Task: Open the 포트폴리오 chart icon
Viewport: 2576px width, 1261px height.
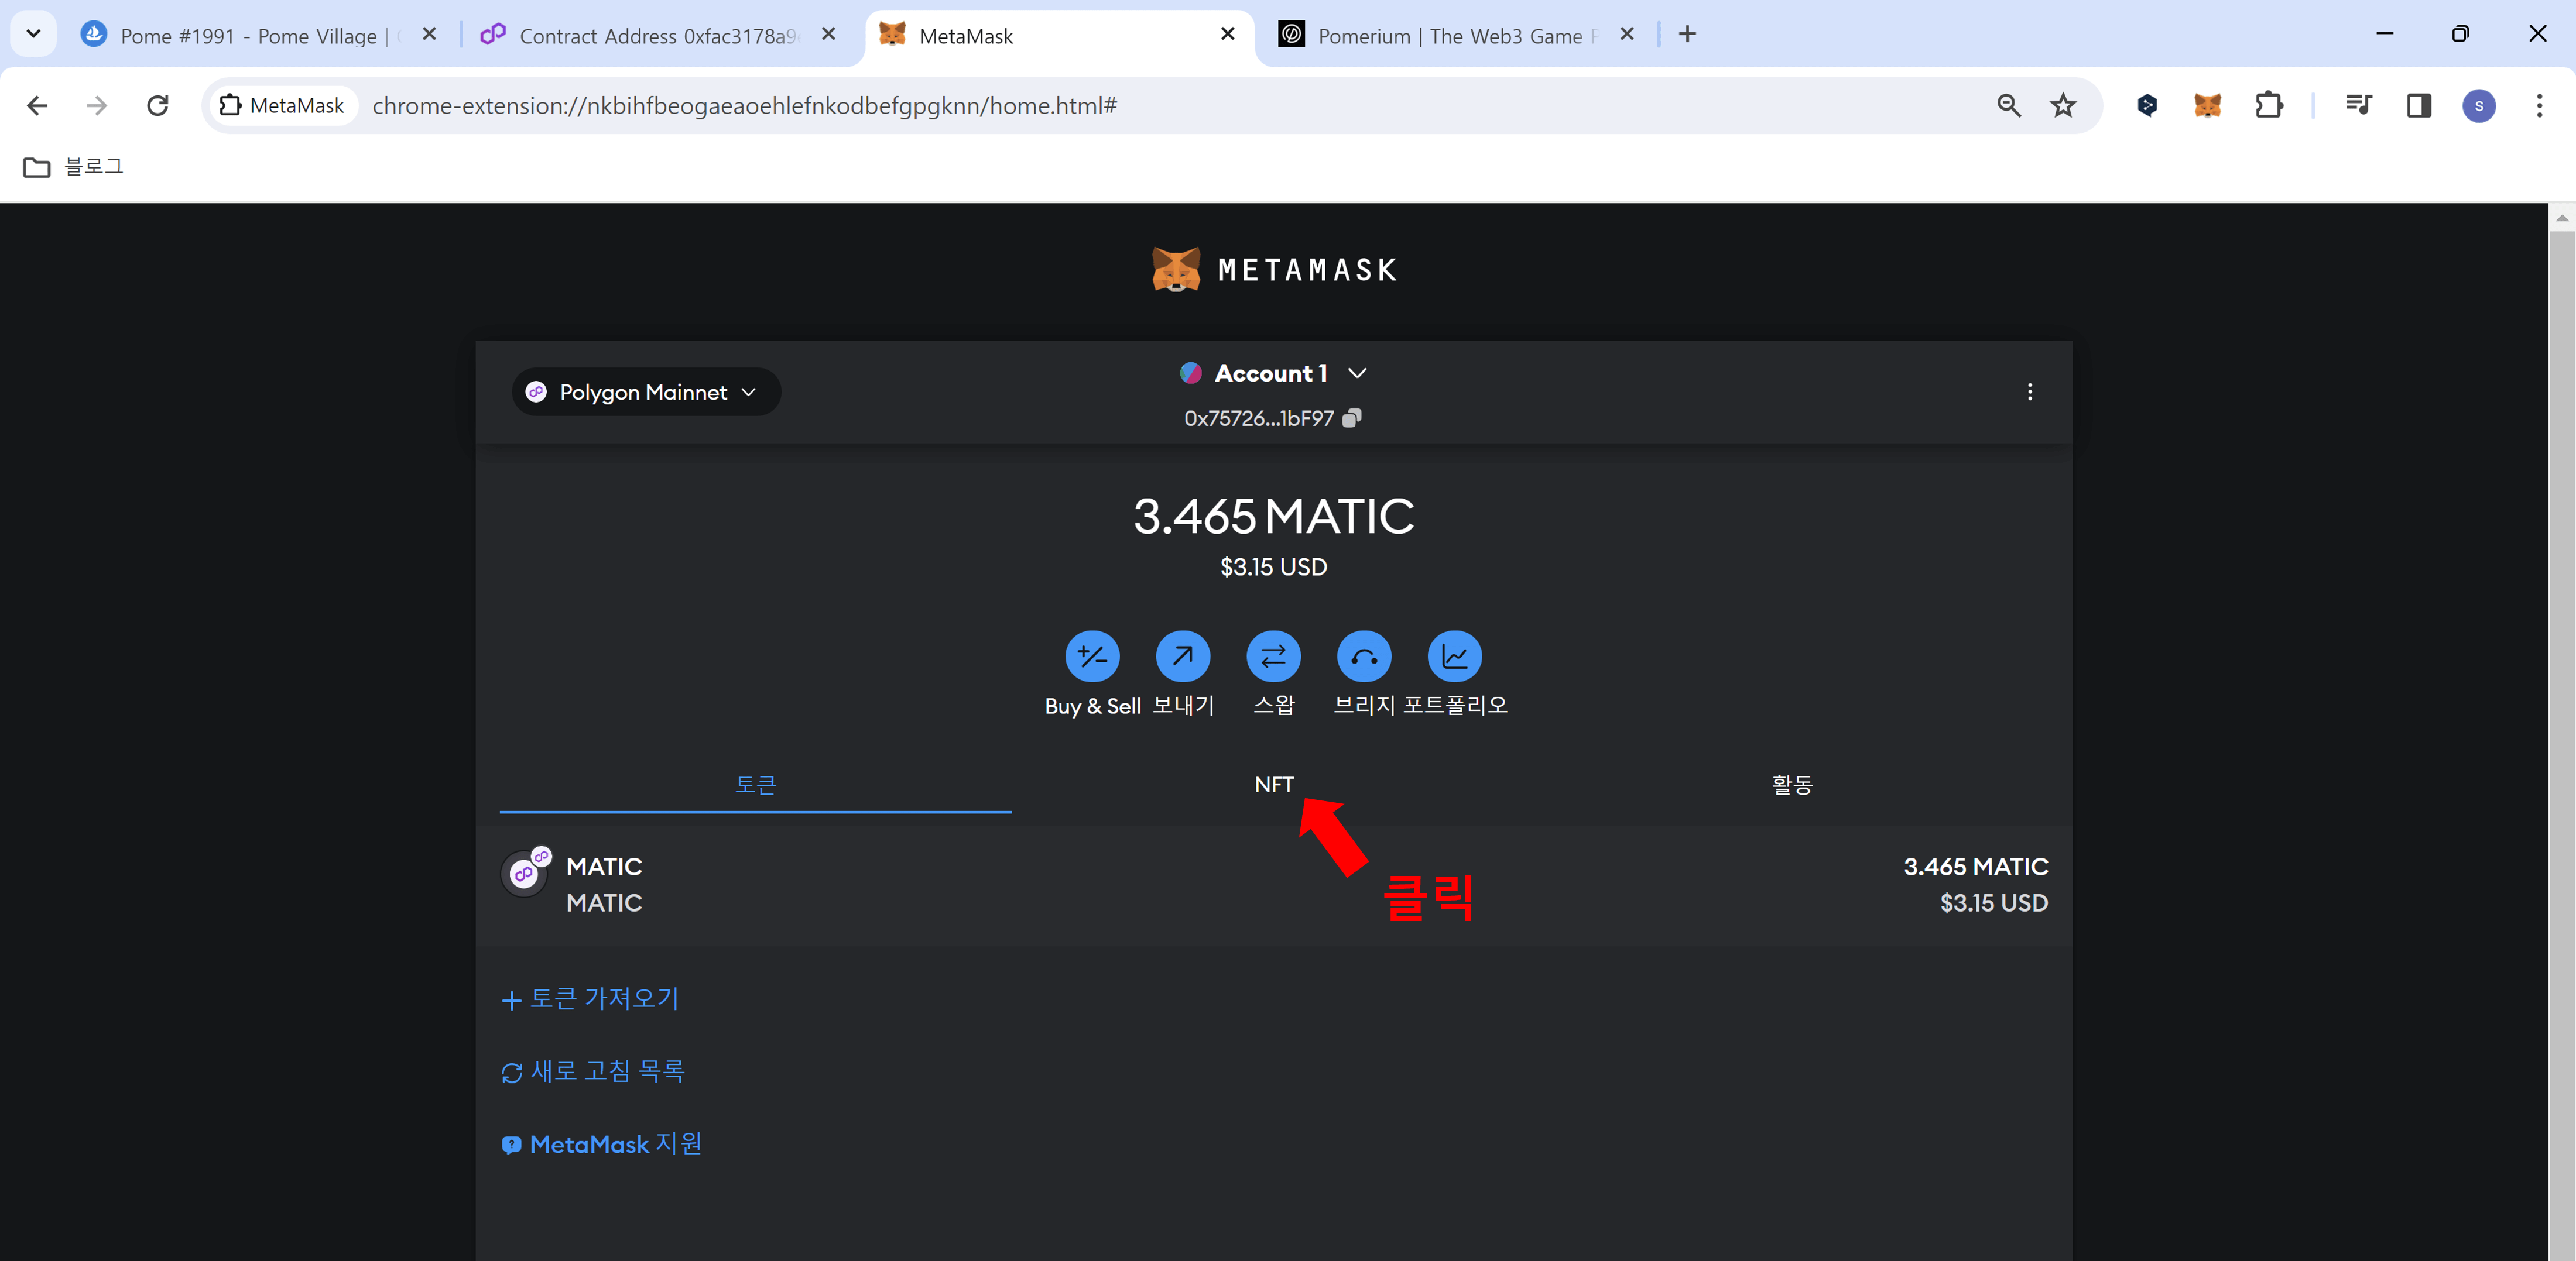Action: (1454, 657)
